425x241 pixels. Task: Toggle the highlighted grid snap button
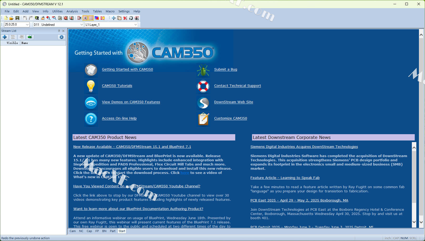[85, 18]
